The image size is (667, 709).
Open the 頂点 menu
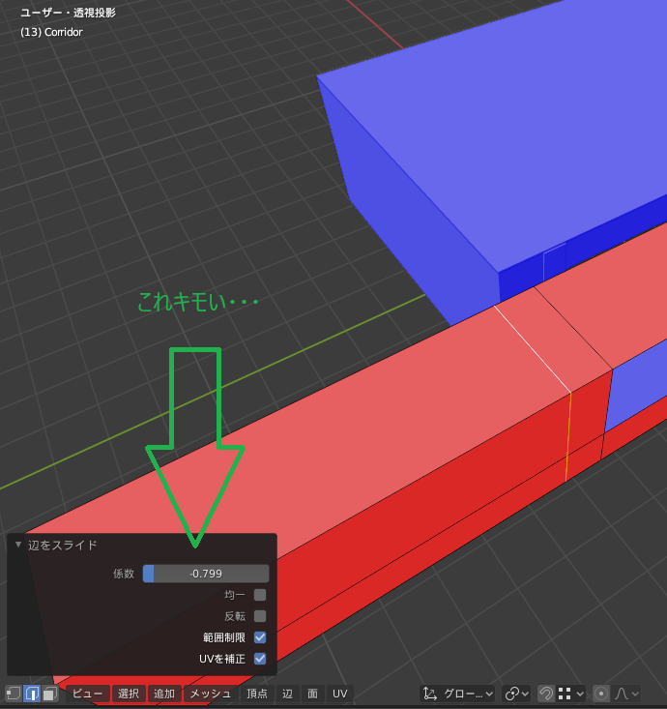(x=257, y=694)
